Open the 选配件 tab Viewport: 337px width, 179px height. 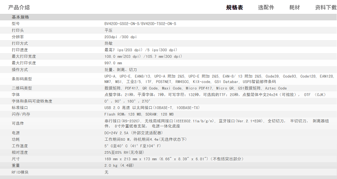(x=266, y=8)
